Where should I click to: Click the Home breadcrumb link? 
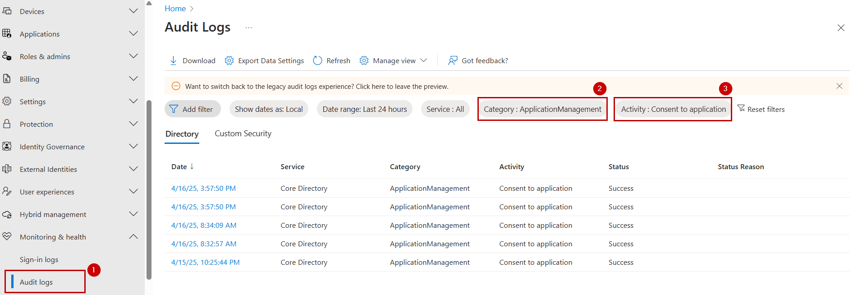point(175,9)
